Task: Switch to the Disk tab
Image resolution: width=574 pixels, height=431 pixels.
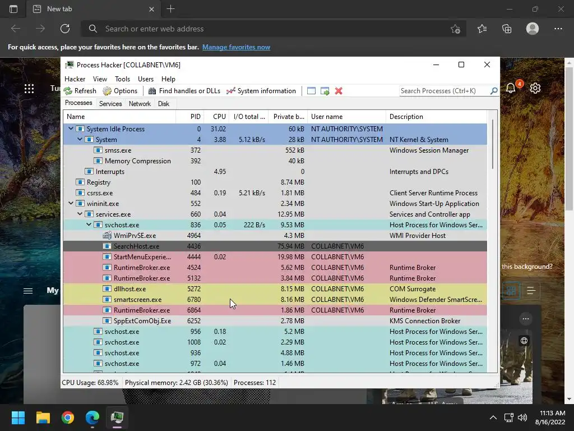Action: [164, 104]
